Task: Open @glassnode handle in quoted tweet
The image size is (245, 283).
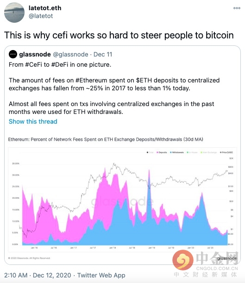Action: click(x=70, y=54)
